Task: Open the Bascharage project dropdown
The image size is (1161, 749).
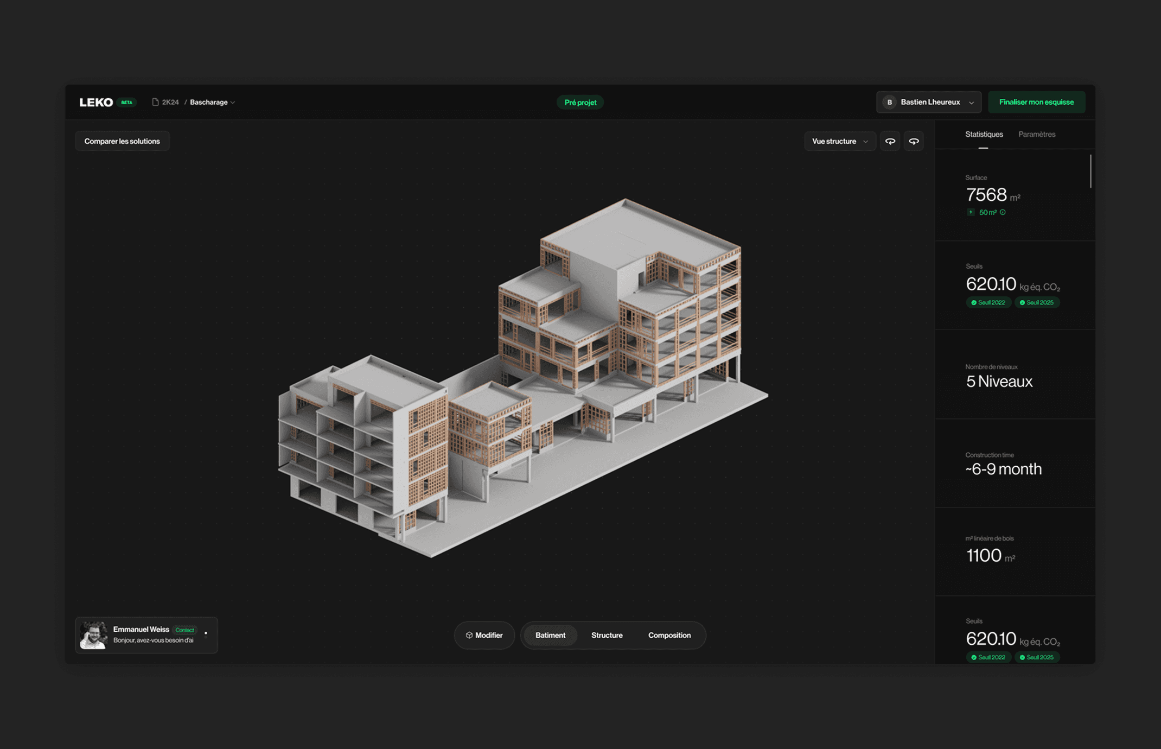Action: 213,102
